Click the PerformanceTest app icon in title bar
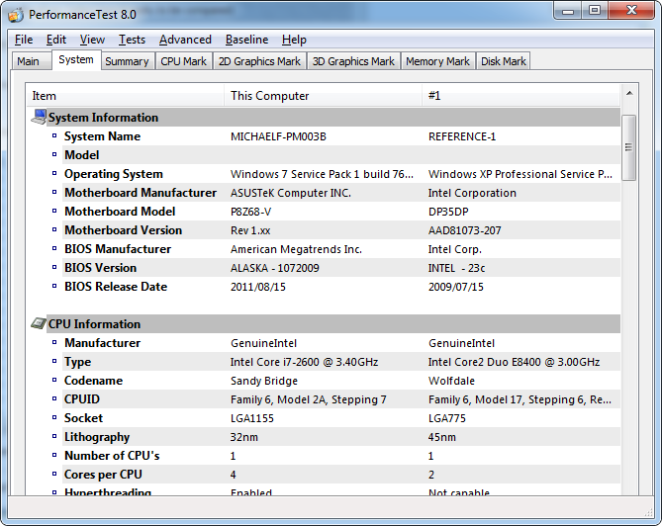Image resolution: width=662 pixels, height=526 pixels. (x=16, y=15)
